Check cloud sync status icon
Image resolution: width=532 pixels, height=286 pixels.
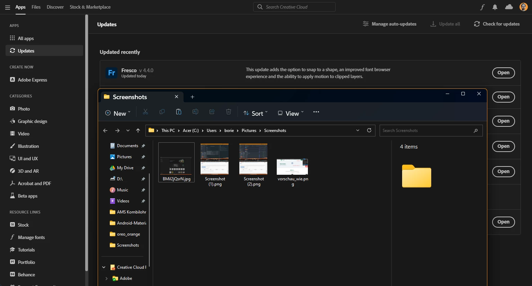[509, 7]
